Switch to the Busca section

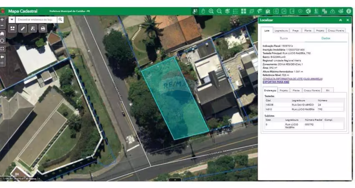(284, 38)
